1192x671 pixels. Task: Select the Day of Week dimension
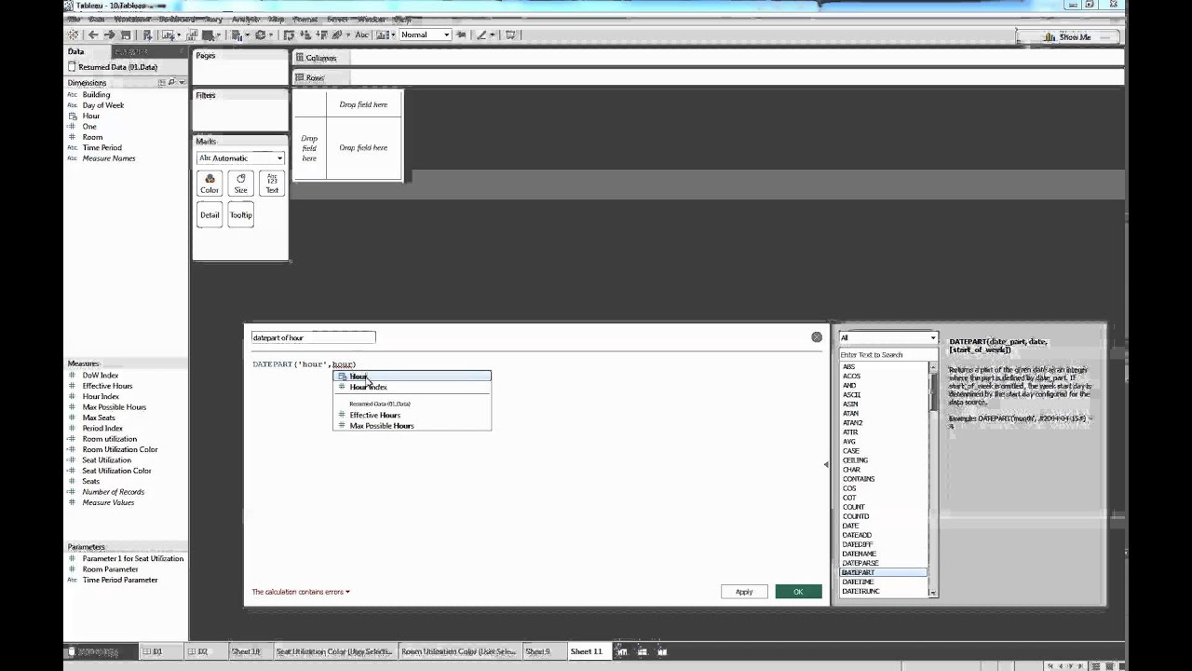click(103, 105)
